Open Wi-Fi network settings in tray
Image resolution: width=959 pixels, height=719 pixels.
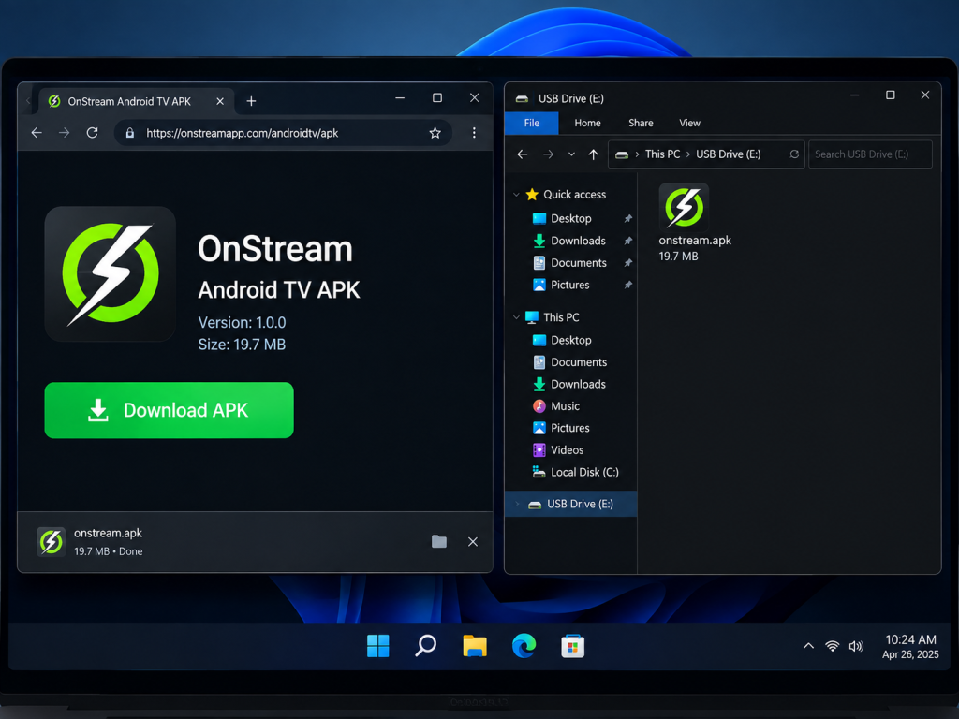[833, 646]
